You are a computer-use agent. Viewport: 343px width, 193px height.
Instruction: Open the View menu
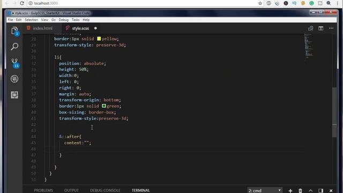point(44,20)
